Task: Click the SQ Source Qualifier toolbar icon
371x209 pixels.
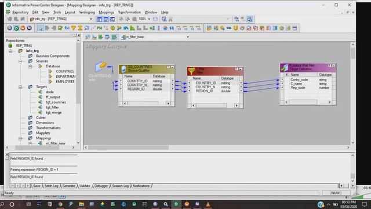Action: (172, 28)
